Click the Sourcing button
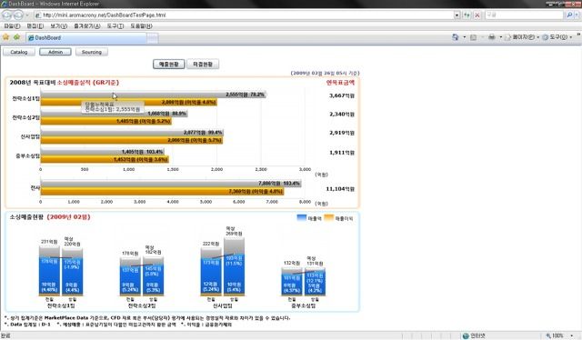This screenshot has width=582, height=340. (x=92, y=52)
